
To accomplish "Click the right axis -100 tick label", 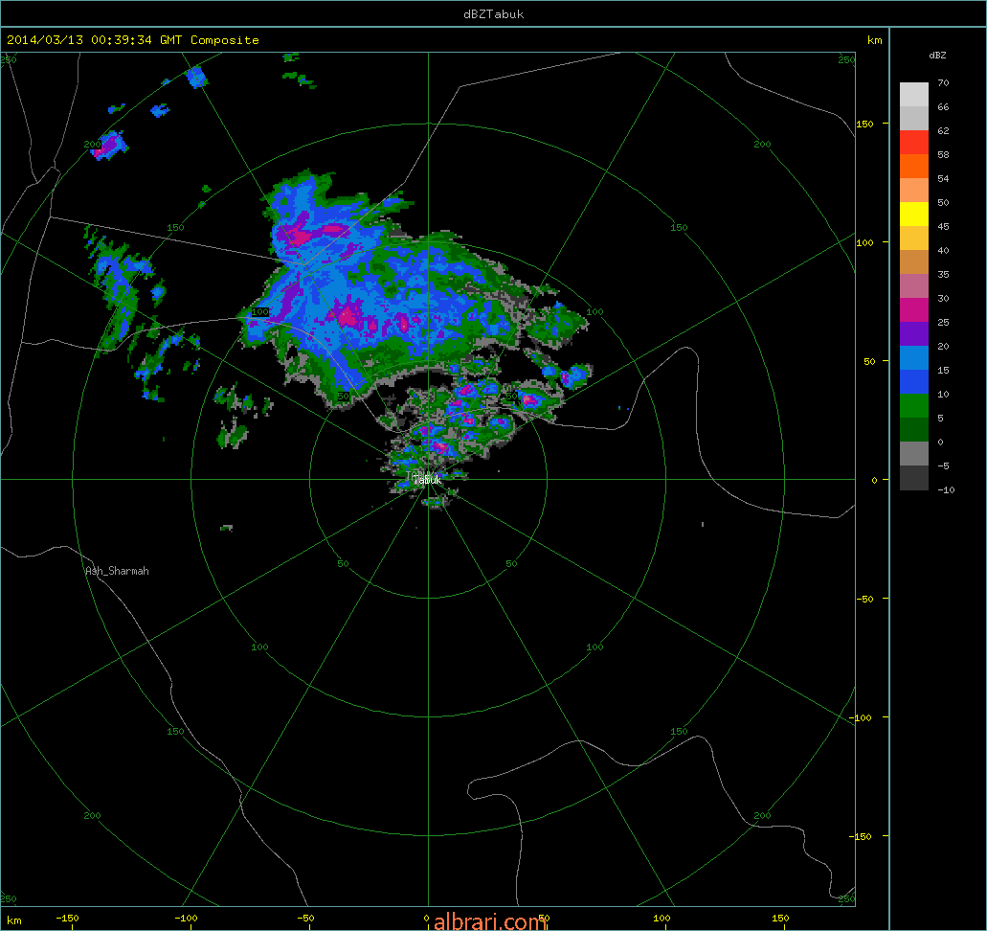I will coord(863,717).
